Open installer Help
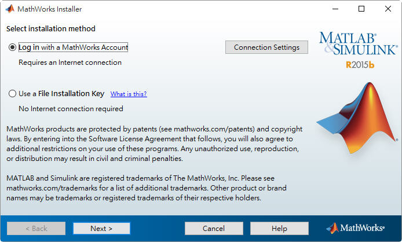 click(x=279, y=229)
